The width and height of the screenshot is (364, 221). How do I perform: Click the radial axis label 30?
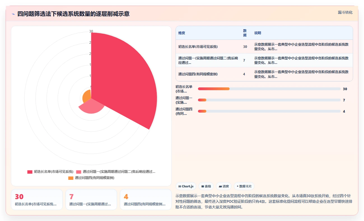[91, 31]
